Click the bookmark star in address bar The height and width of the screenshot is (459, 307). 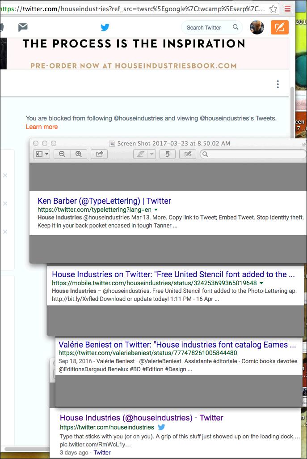pos(273,9)
